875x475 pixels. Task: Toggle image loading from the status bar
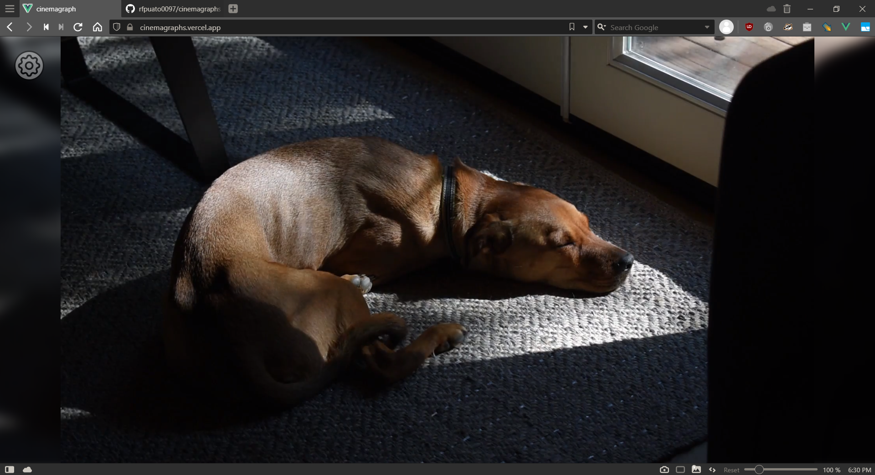[x=697, y=470]
